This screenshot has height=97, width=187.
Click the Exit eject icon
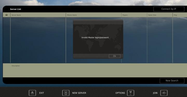pos(32,93)
